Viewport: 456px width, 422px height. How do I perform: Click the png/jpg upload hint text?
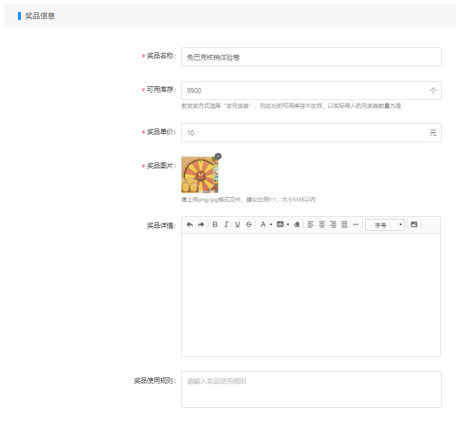coord(248,200)
